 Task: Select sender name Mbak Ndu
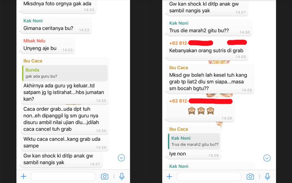[x=34, y=41]
